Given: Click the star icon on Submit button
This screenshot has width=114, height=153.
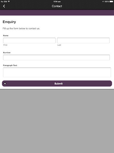Looking at the screenshot, I should (x=5, y=83).
